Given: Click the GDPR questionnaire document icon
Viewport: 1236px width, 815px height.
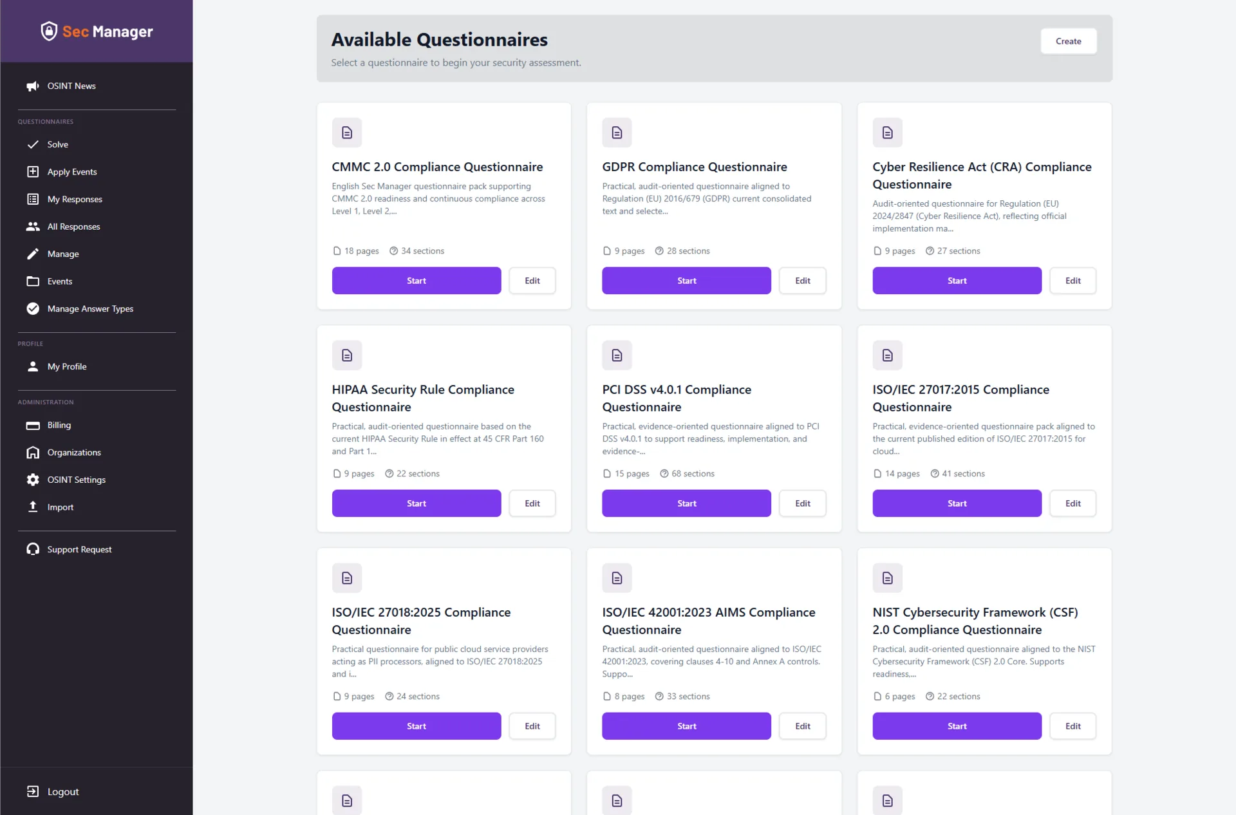Looking at the screenshot, I should (617, 133).
